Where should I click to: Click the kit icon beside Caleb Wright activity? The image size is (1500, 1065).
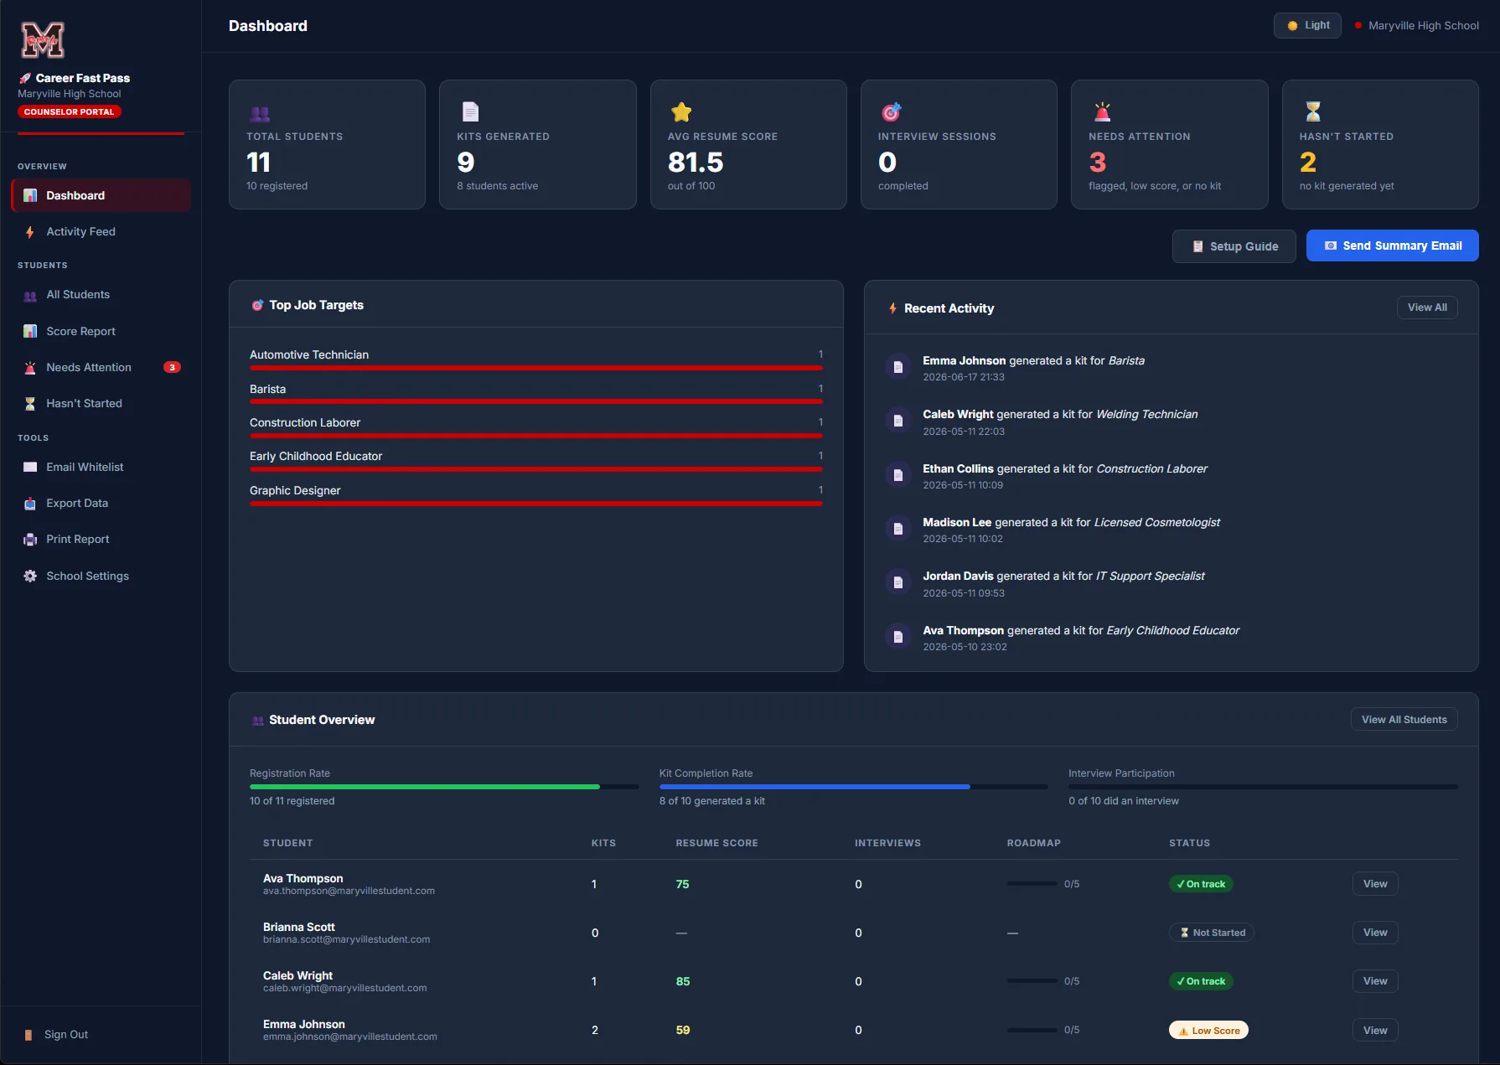click(898, 421)
